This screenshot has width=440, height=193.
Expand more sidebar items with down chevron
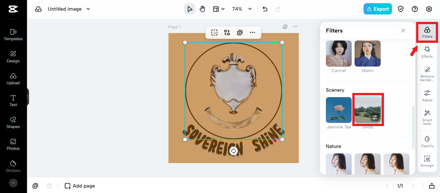click(x=13, y=183)
